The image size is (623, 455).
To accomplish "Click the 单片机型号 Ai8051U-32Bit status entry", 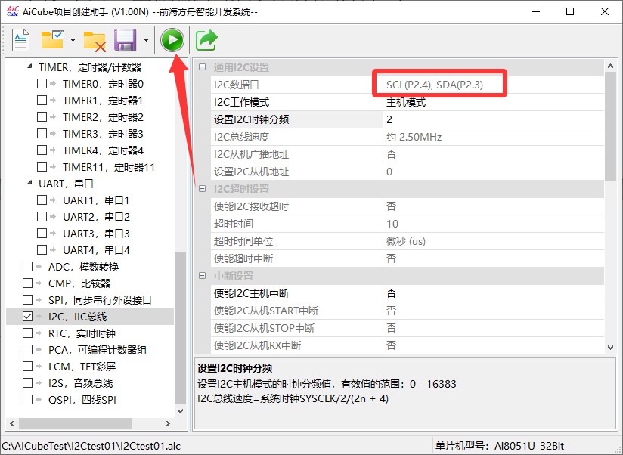I will point(500,446).
